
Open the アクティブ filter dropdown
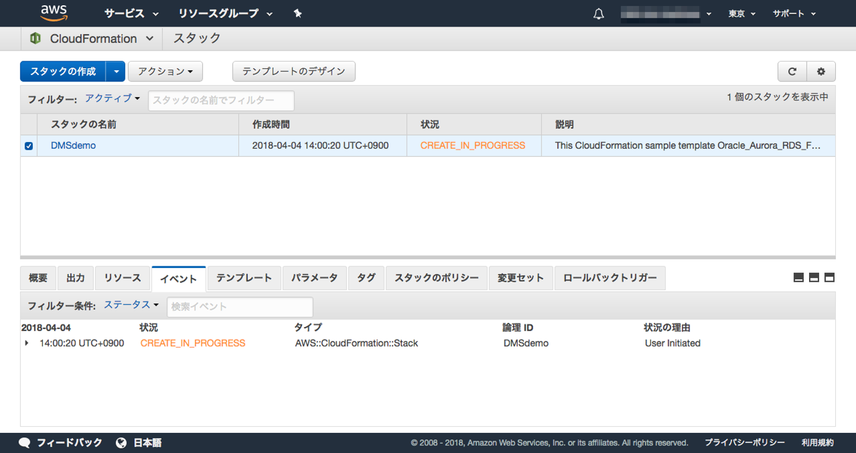[112, 99]
